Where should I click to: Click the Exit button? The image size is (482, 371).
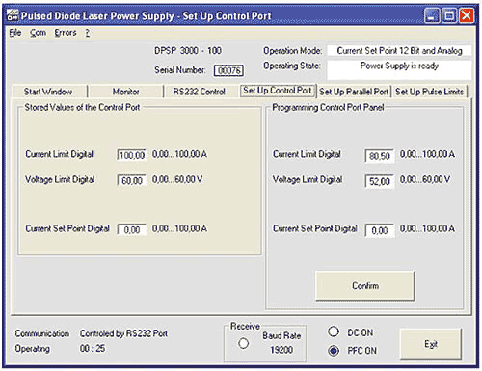pyautogui.click(x=431, y=344)
